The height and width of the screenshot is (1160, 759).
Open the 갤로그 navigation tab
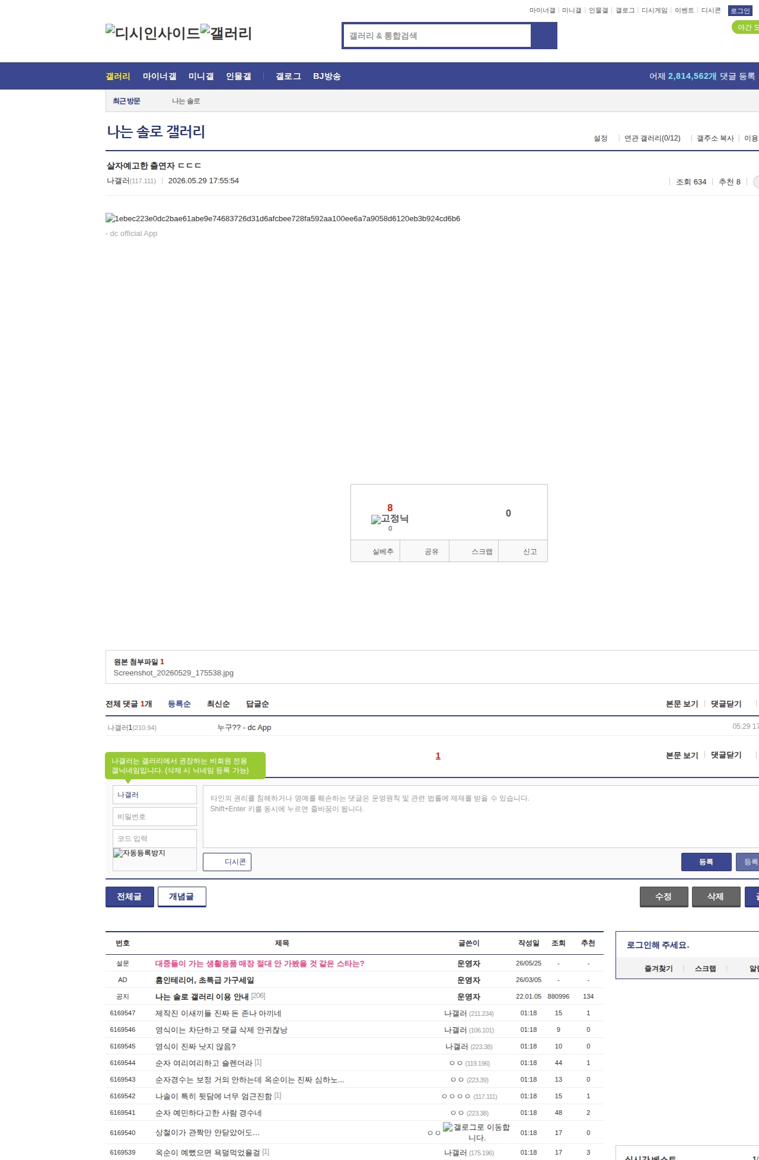click(x=288, y=76)
